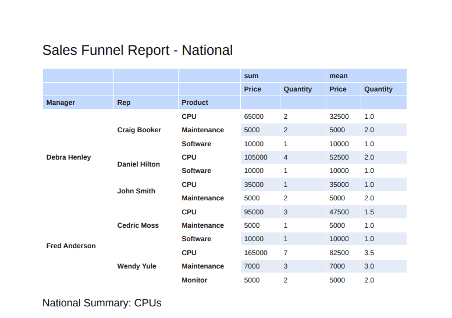452x318 pixels.
Task: Click the sum quantity 4 in Daniel Hilton's CPU row
Action: pyautogui.click(x=286, y=157)
